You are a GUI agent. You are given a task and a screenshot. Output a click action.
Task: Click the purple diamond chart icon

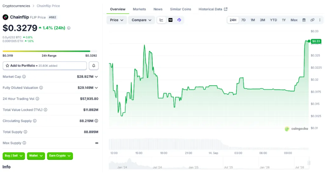click(x=179, y=20)
